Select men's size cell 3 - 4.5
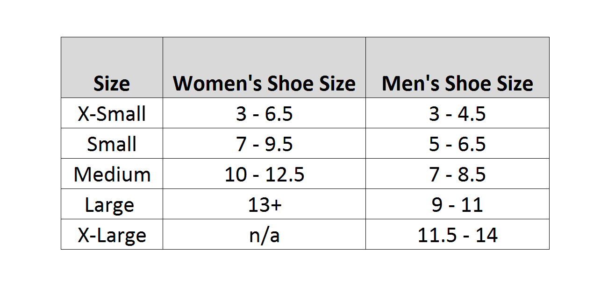Image resolution: width=615 pixels, height=300 pixels. pos(458,113)
